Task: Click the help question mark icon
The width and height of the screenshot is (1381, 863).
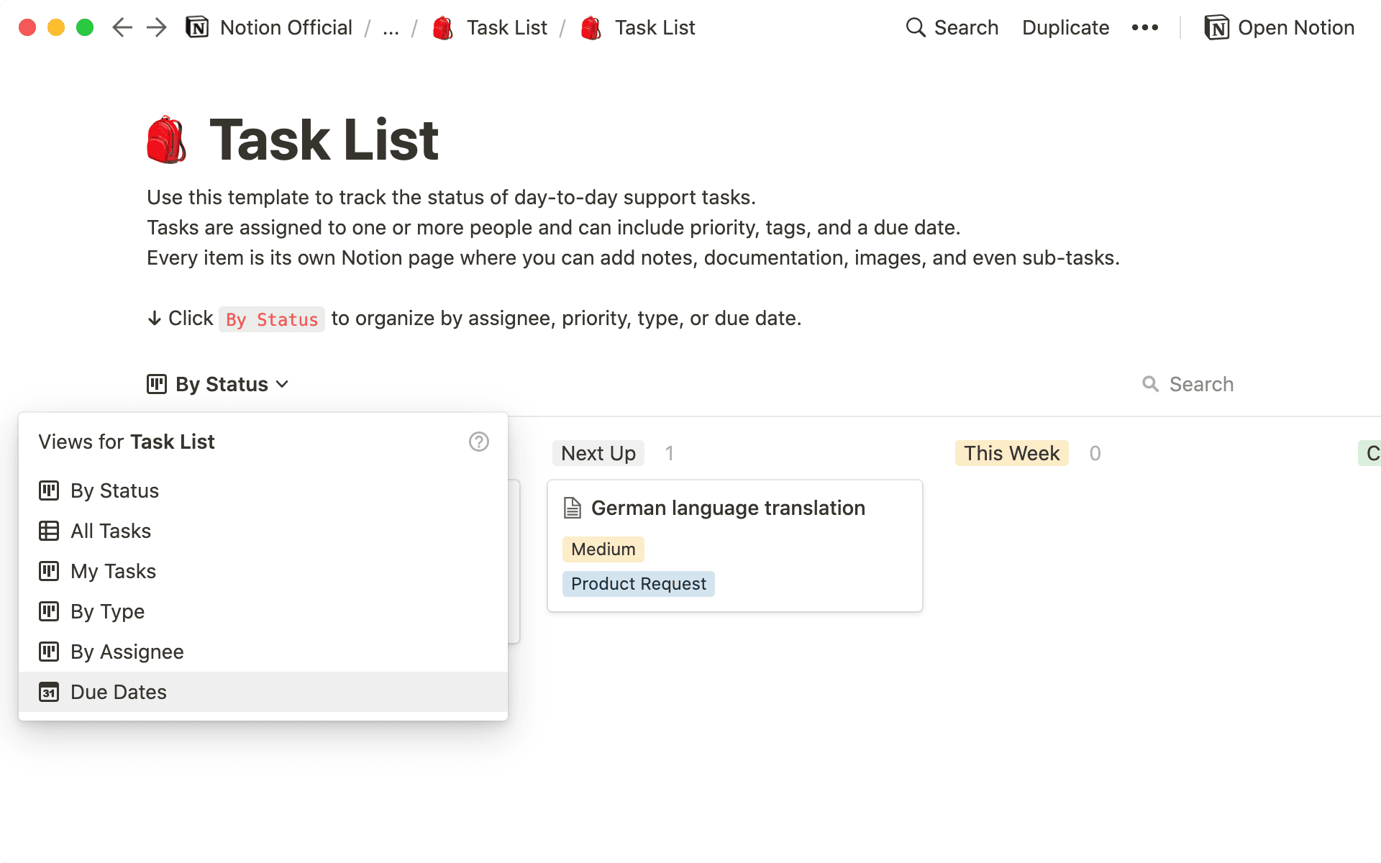Action: pyautogui.click(x=478, y=442)
